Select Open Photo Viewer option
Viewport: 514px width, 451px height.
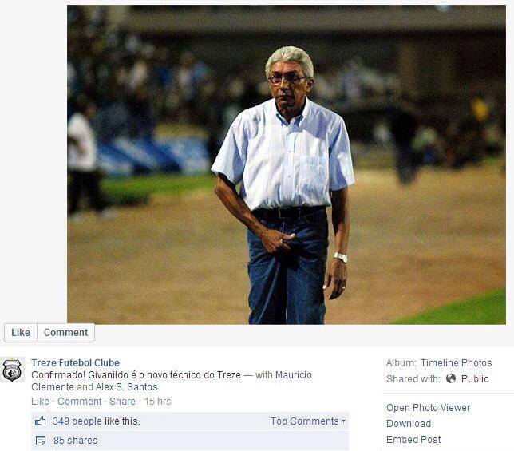coord(428,408)
